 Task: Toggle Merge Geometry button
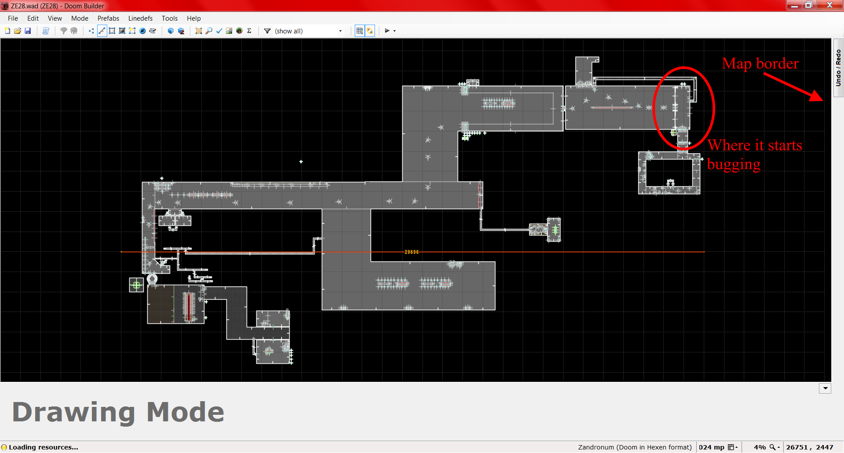[370, 31]
